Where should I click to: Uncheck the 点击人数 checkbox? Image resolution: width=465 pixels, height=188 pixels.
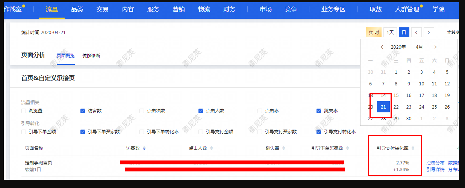201,111
